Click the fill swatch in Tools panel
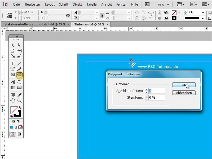Screen dimensions: 212x159 [14, 110]
